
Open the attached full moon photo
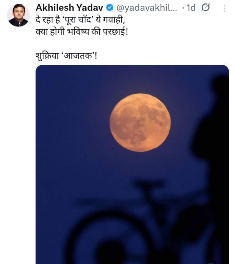(132, 164)
